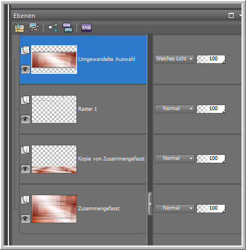Open the Weiches Licht blend mode dropdown
The image size is (246, 250).
174,59
